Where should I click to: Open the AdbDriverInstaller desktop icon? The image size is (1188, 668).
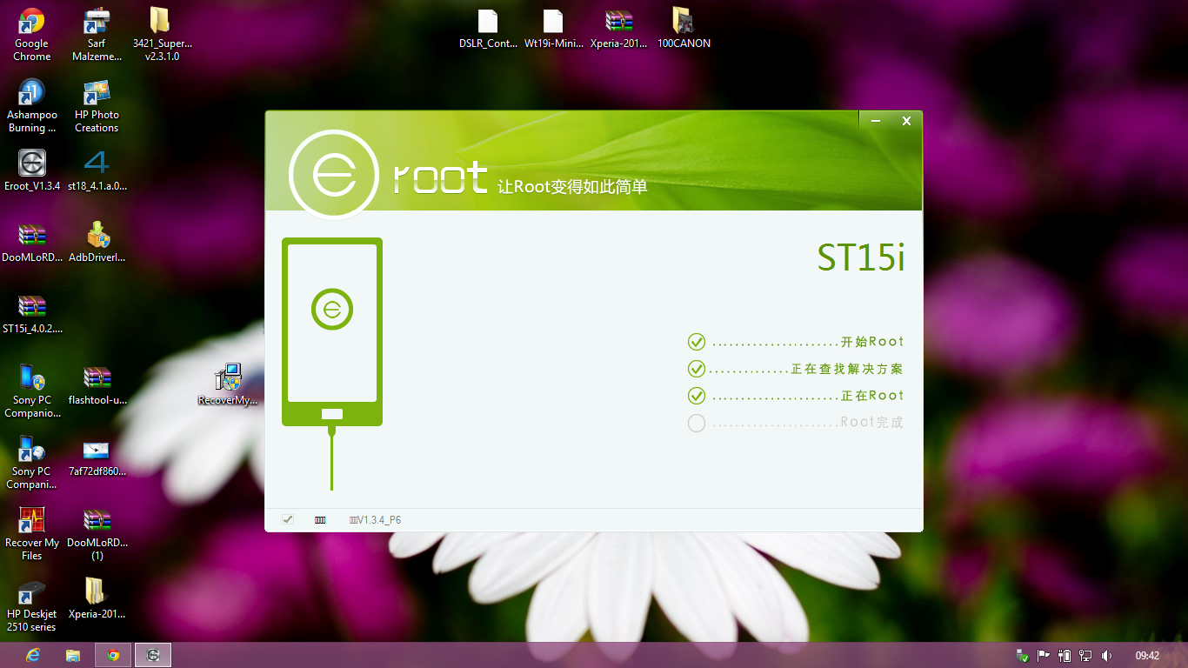click(97, 242)
